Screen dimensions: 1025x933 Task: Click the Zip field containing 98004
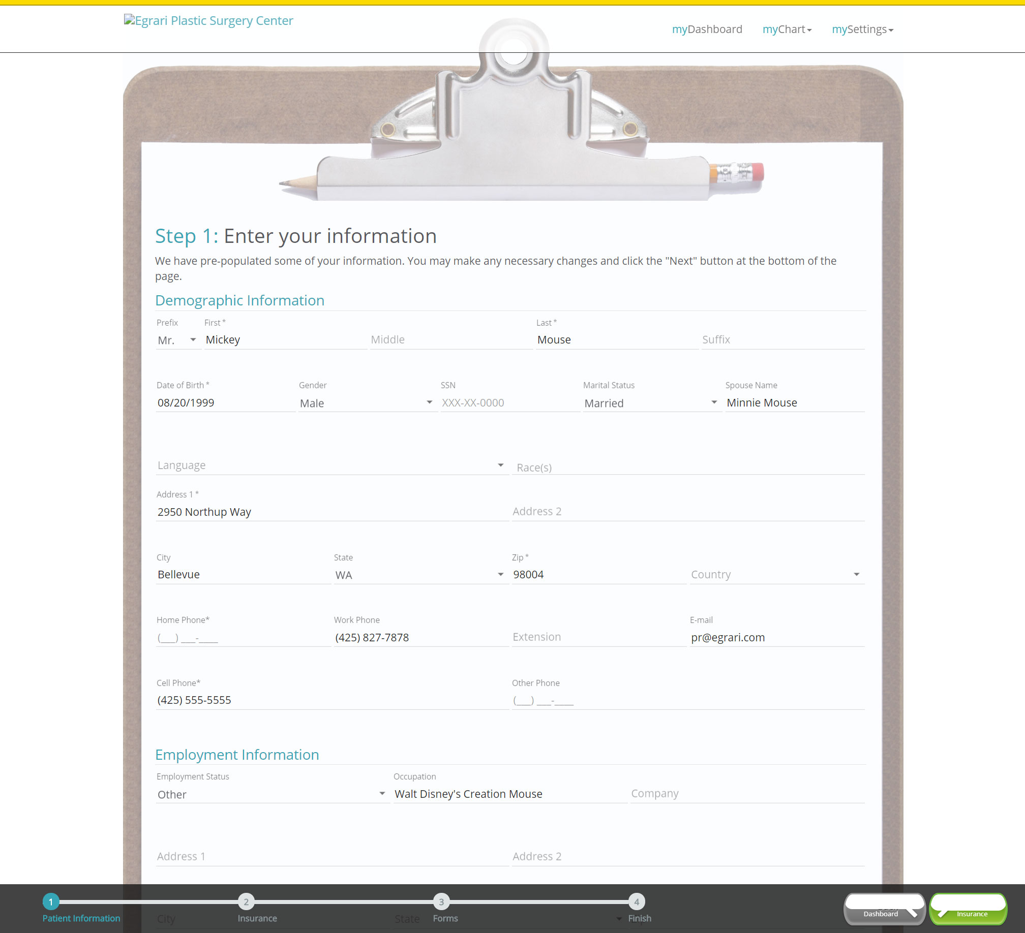pos(598,575)
